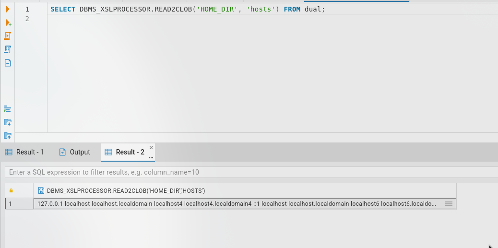Select row number 1 in results grid
The width and height of the screenshot is (498, 248).
point(19,204)
